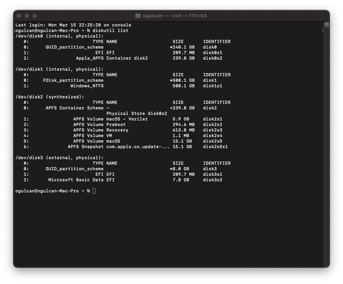Click the 'APFS Snapshot' type label
Screen dimensions: 343x284
86,147
